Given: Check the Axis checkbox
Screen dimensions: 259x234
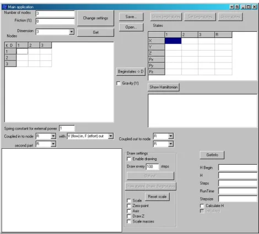Looking at the screenshot, I should tap(129, 211).
